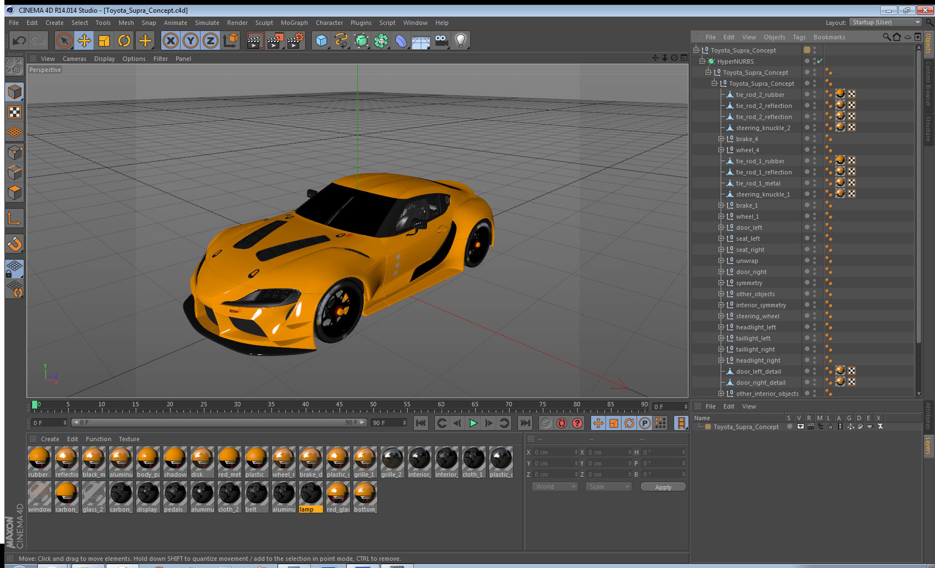Screen dimensions: 935x568
Task: Click the end frame 90 F field
Action: (x=389, y=423)
